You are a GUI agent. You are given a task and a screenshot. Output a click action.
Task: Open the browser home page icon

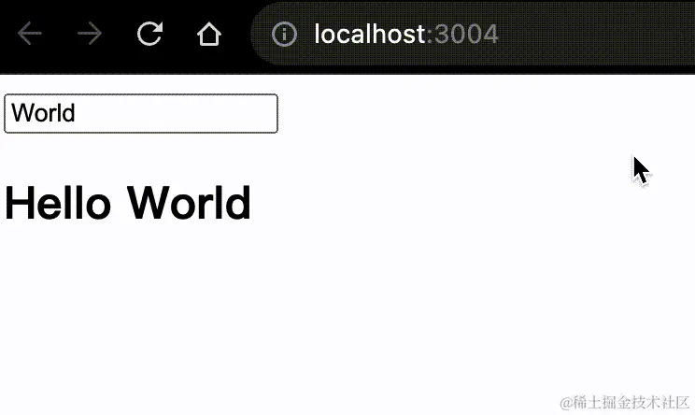pos(209,34)
